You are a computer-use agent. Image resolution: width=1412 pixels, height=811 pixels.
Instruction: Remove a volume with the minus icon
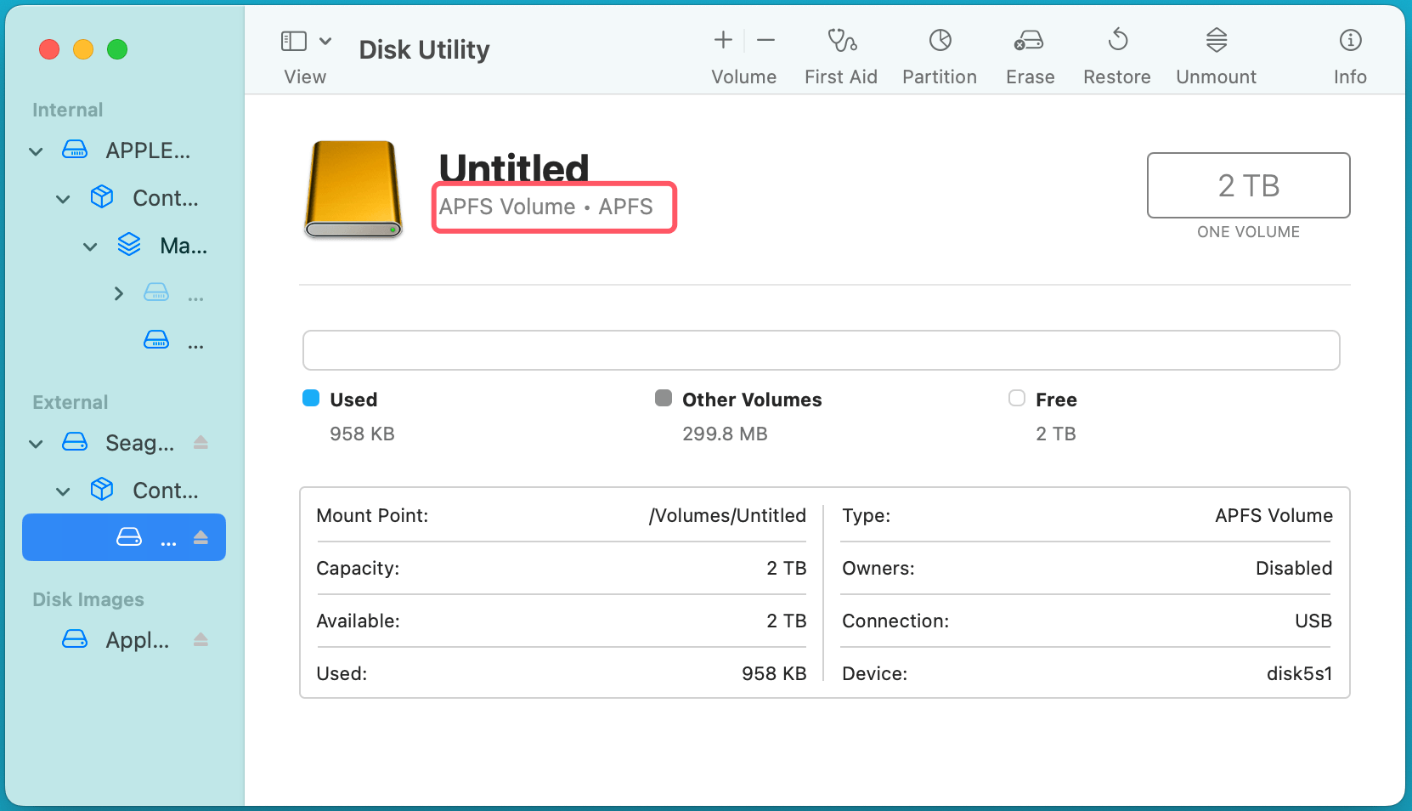pos(765,39)
